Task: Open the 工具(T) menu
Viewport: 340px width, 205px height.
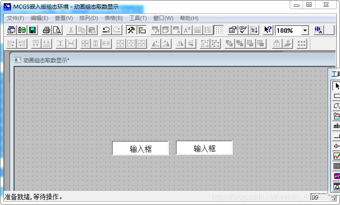Action: point(138,18)
